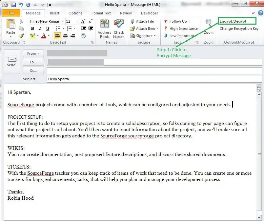The height and width of the screenshot is (221, 264).
Task: Apply bulleted list formatting
Action: (x=58, y=29)
